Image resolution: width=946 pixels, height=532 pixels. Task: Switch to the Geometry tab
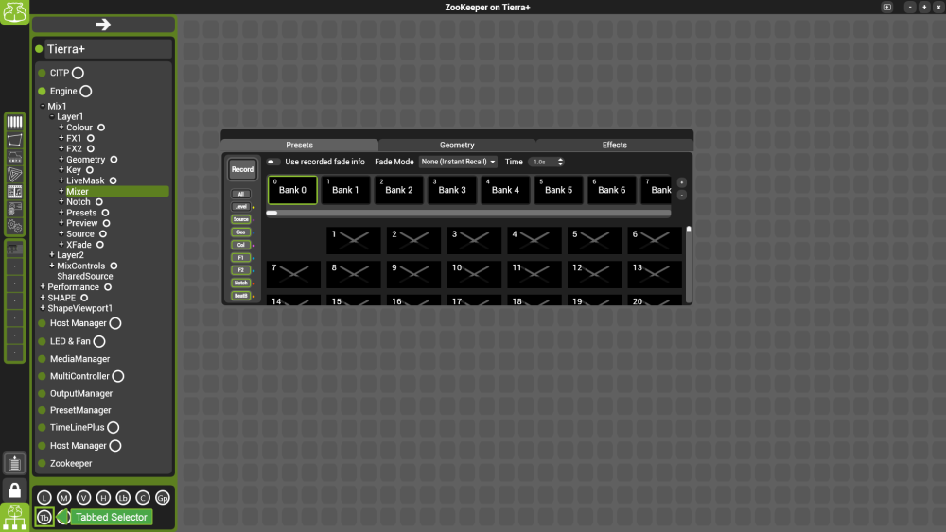tap(457, 146)
